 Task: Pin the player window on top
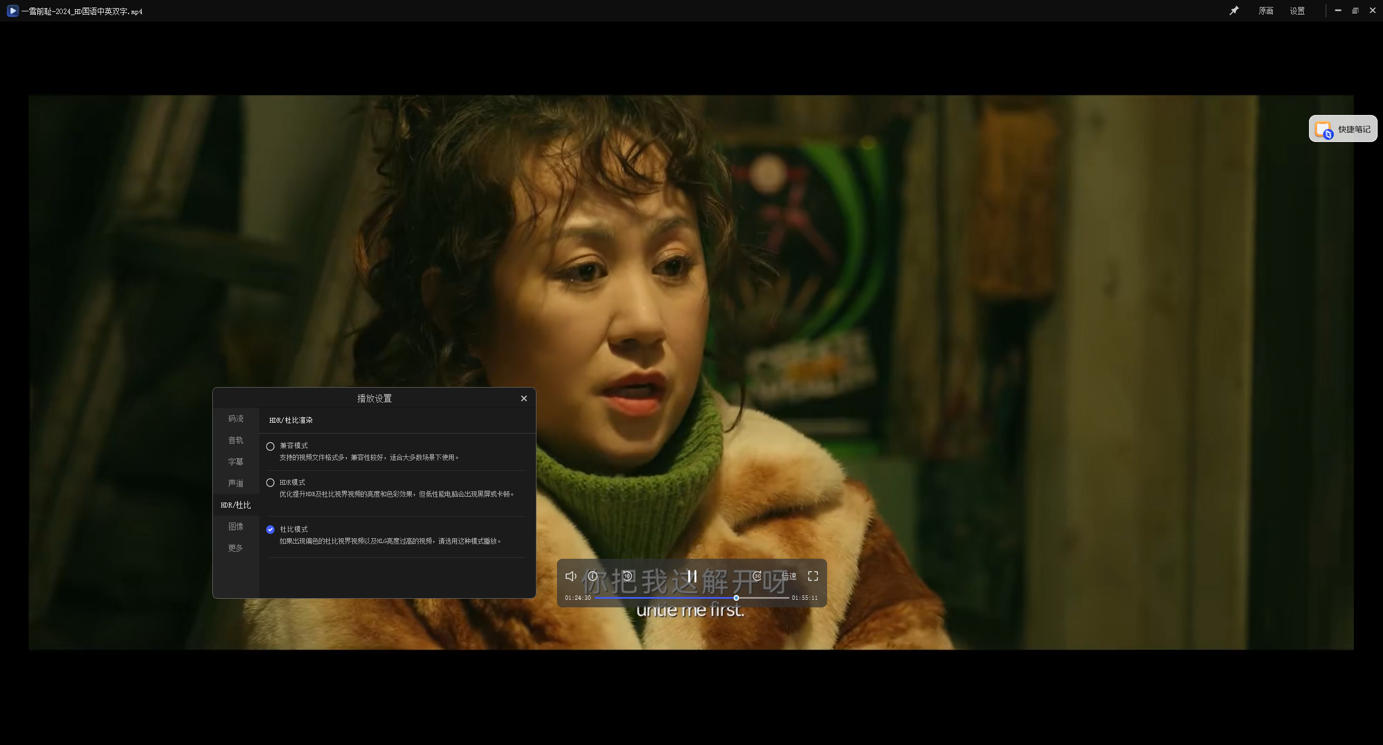[x=1234, y=11]
